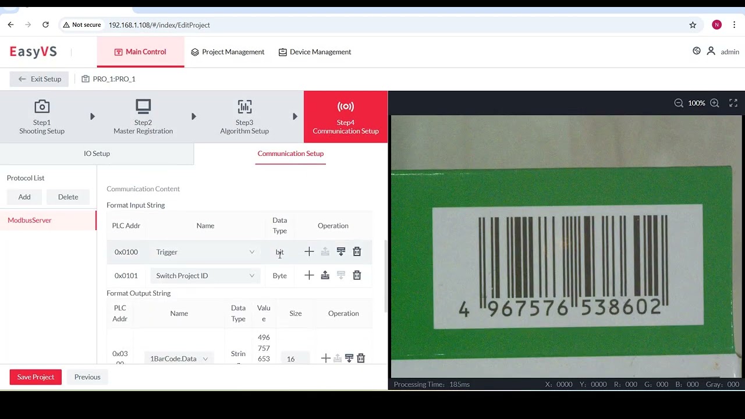745x419 pixels.
Task: Add a new protocol
Action: pyautogui.click(x=24, y=197)
